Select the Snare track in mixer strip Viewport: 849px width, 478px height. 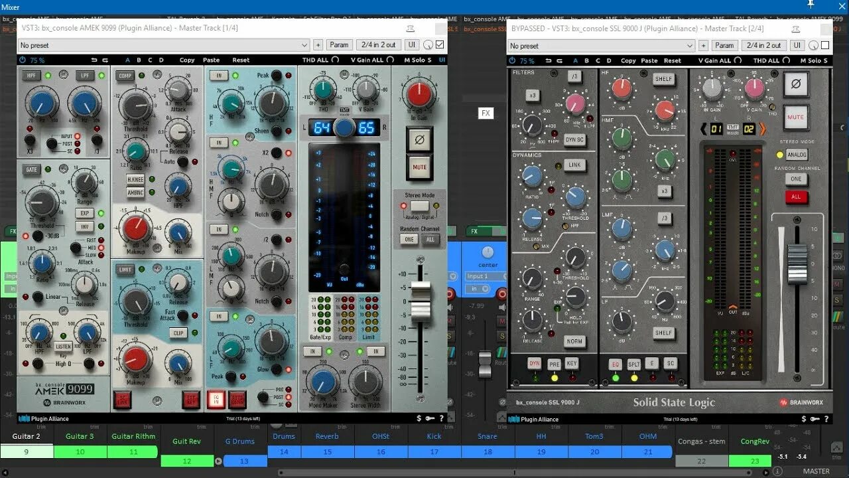click(x=488, y=436)
